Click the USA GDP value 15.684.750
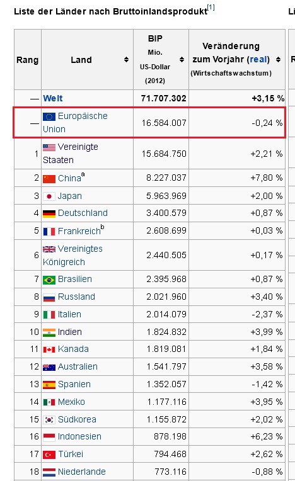The image size is (295, 481). (164, 154)
